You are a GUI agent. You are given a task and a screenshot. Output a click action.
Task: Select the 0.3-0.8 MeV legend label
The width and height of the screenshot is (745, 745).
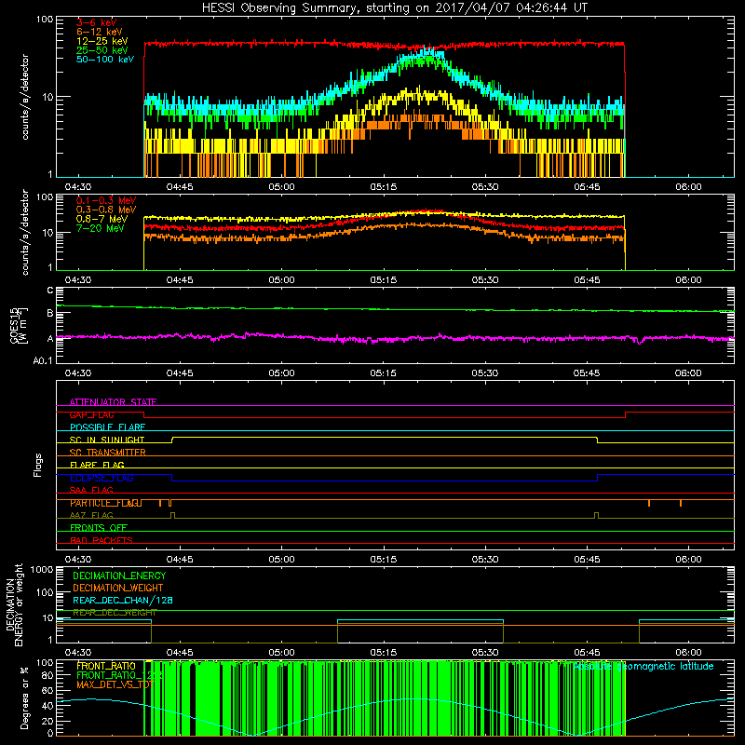pyautogui.click(x=106, y=210)
